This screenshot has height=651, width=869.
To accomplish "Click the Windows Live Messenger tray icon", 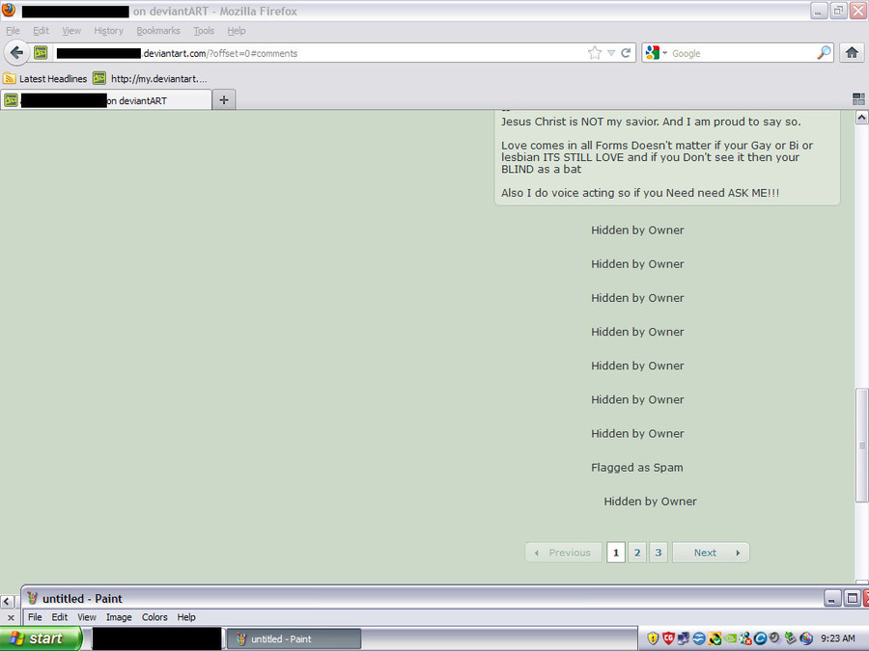I will coord(745,638).
